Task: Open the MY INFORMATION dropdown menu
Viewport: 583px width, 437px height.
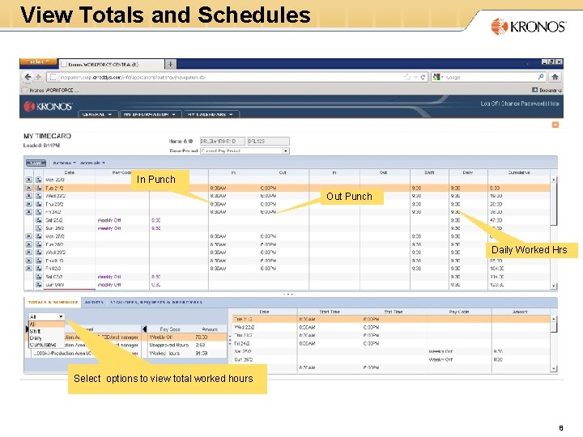Action: (151, 114)
